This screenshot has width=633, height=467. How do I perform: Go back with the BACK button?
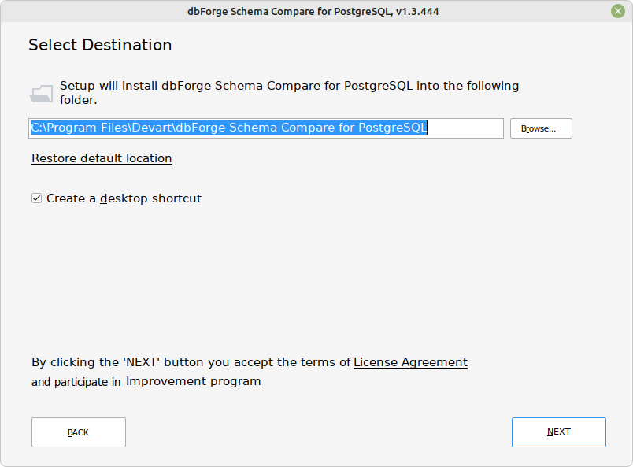[79, 432]
